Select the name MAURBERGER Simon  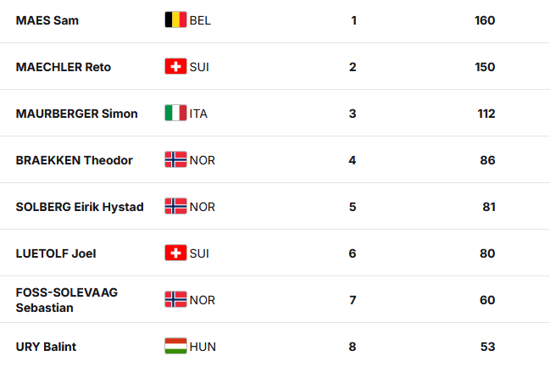coord(77,114)
